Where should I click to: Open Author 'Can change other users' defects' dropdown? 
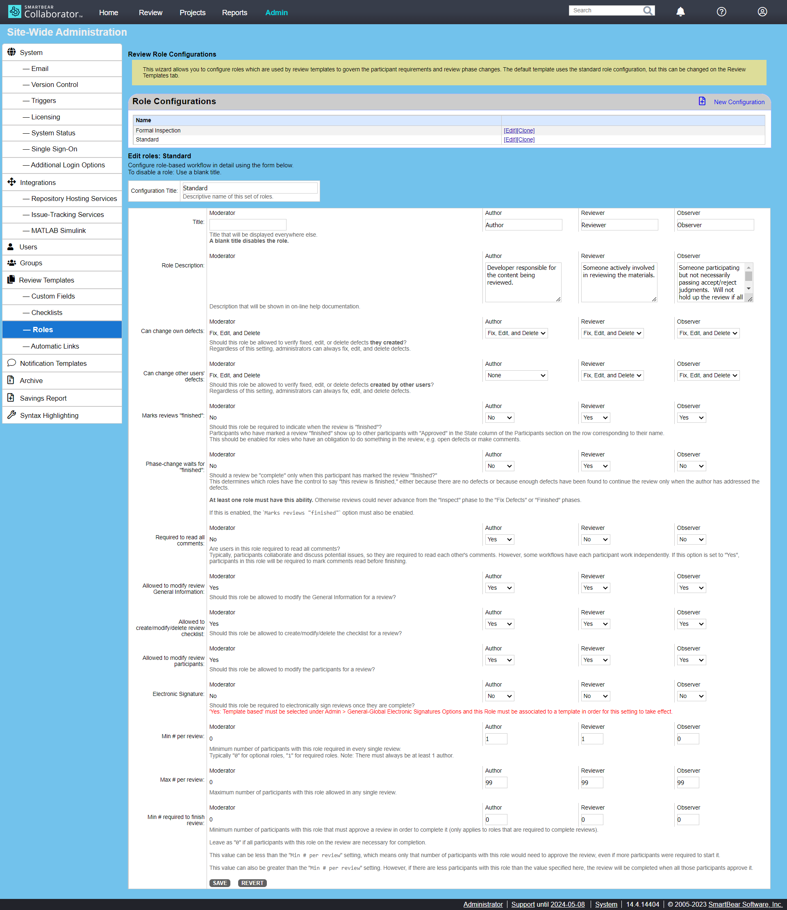[516, 375]
